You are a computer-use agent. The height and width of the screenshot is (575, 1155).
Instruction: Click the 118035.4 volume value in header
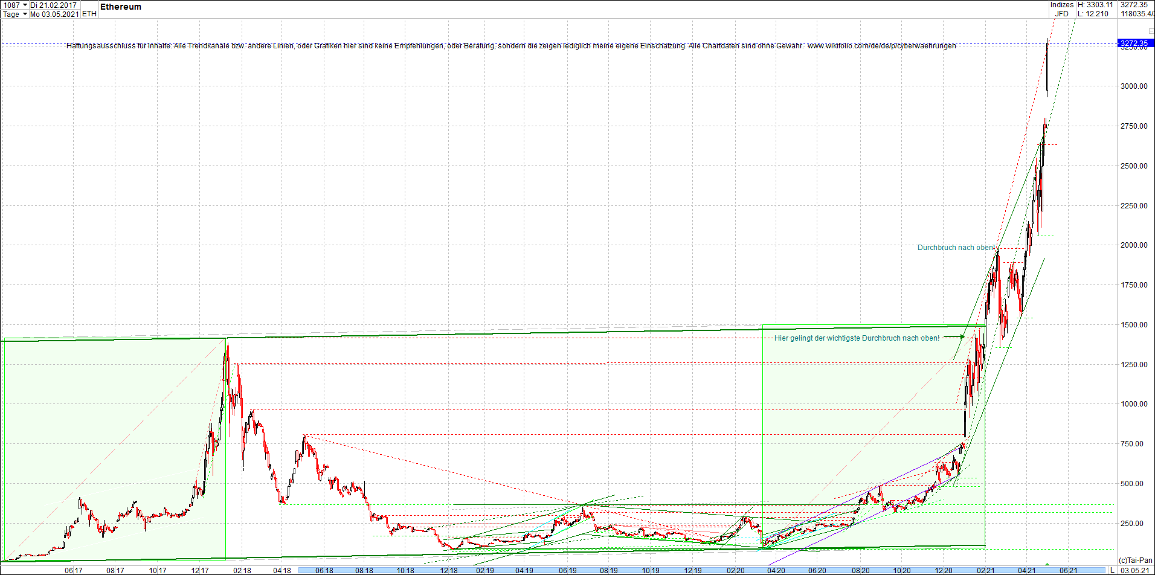[x=1136, y=14]
